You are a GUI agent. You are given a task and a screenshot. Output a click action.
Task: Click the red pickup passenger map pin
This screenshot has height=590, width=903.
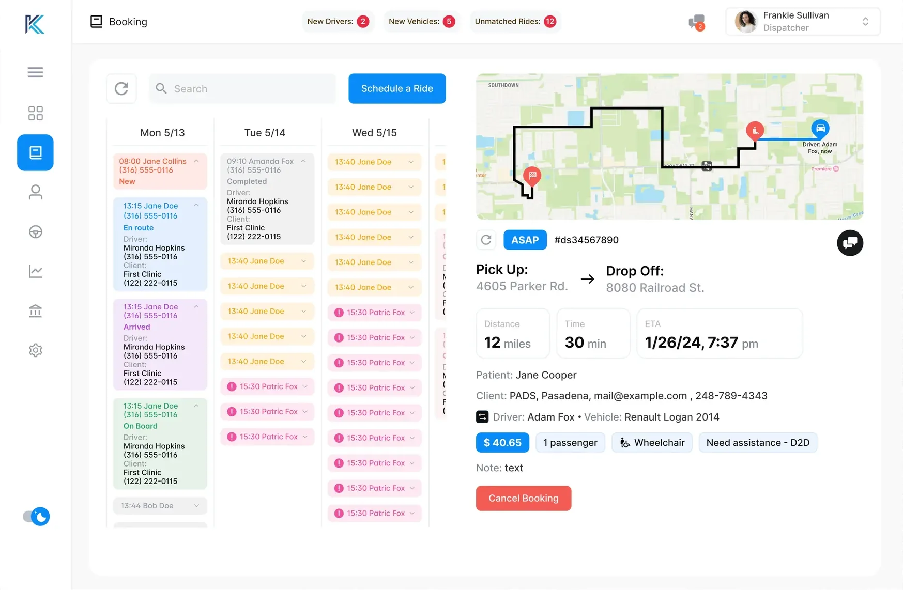pos(755,130)
